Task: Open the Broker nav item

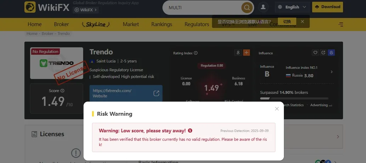Action: (61, 24)
